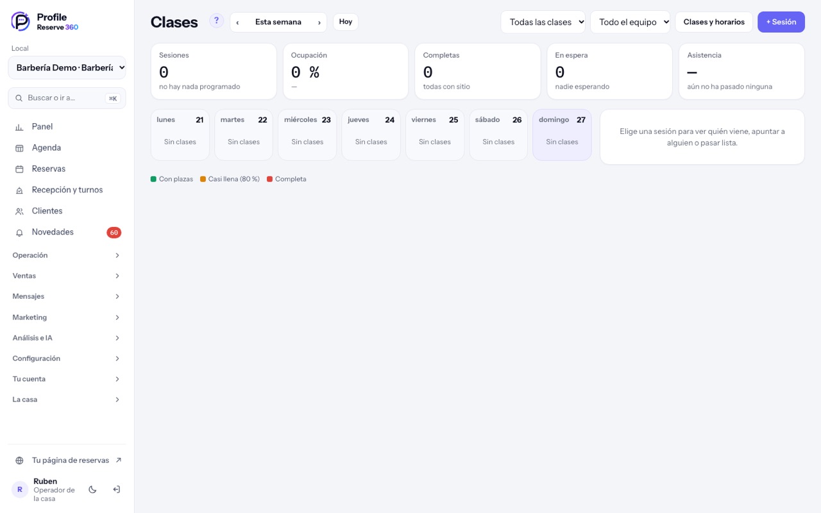The width and height of the screenshot is (821, 513).
Task: Click the Asistencia stat card
Action: pos(742,71)
